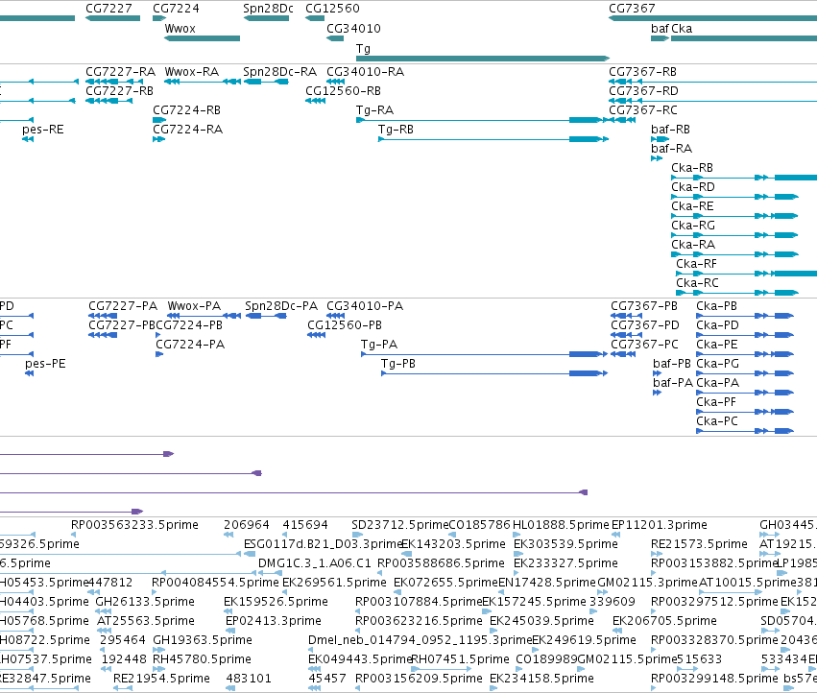This screenshot has height=693, width=817.
Task: Open the CG34010 gene label
Action: 354,29
